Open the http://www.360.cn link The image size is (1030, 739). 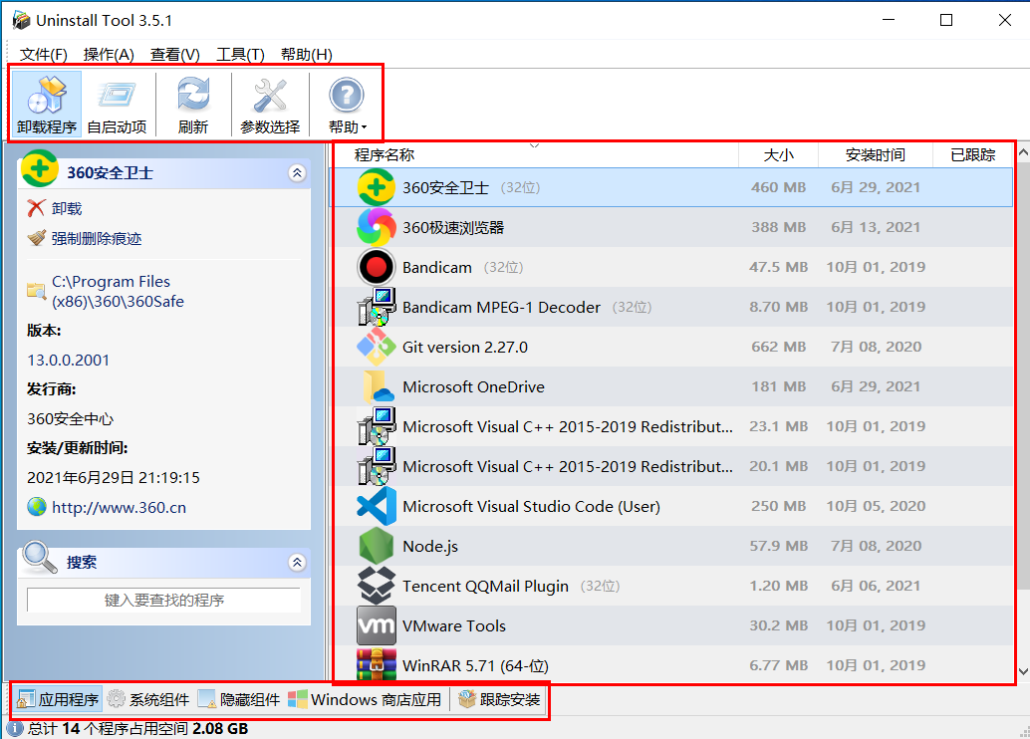pos(119,507)
